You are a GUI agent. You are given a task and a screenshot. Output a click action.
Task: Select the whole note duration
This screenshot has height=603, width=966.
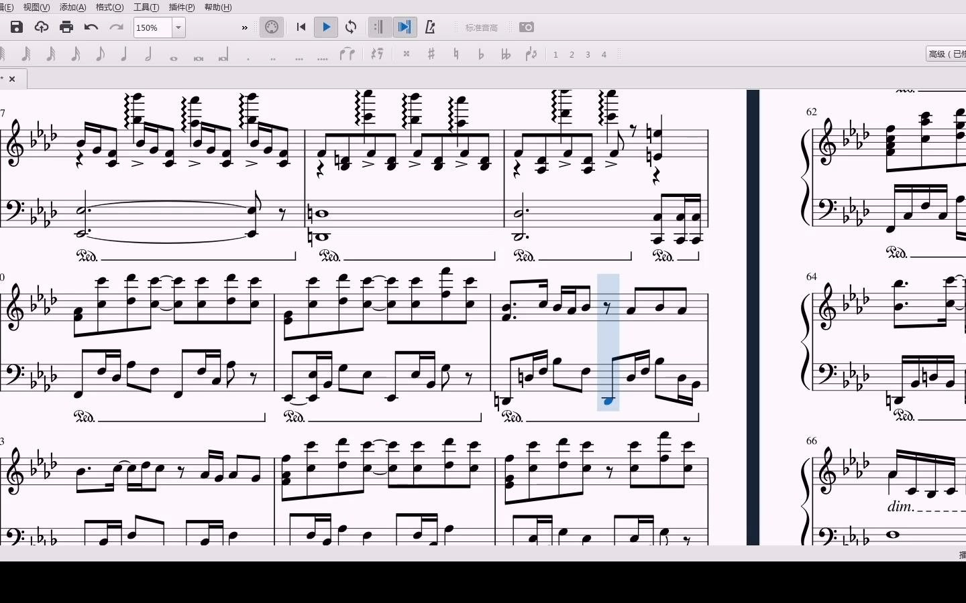174,58
